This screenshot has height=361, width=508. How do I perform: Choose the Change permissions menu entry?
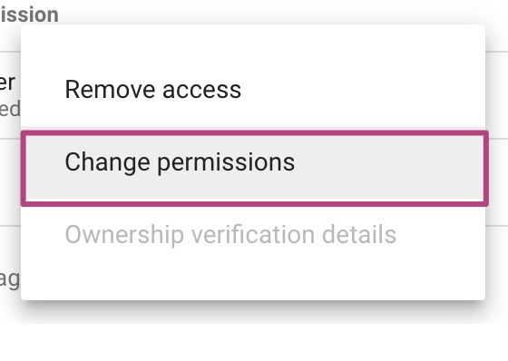point(255,168)
